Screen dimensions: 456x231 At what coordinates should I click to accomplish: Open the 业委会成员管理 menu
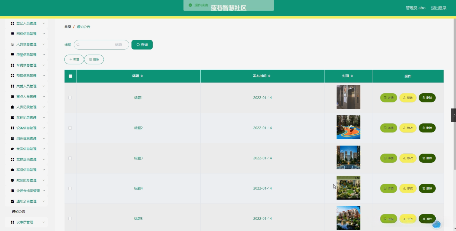(26, 191)
